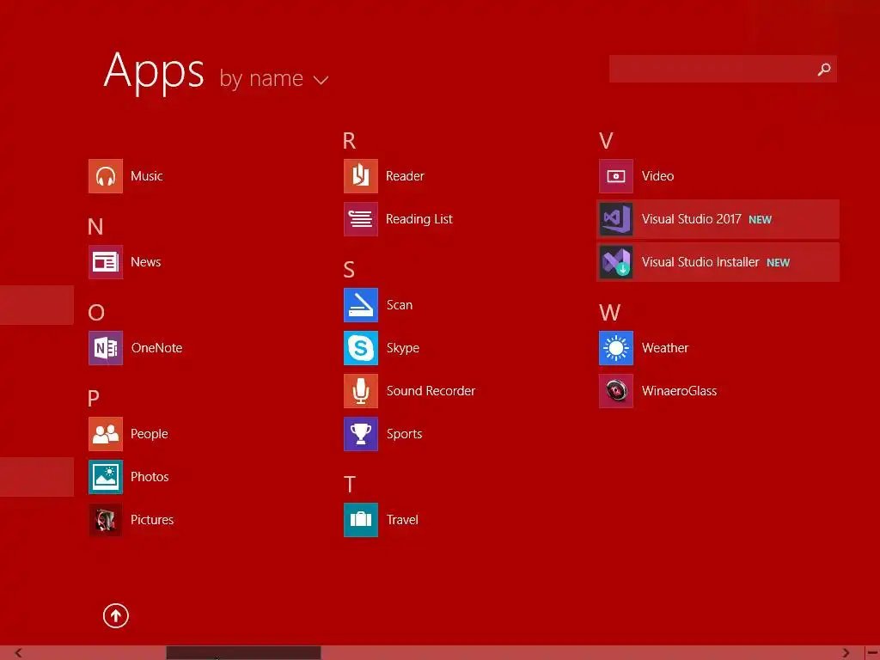This screenshot has width=880, height=660.
Task: Click the 'Travel' label text
Action: 402,520
